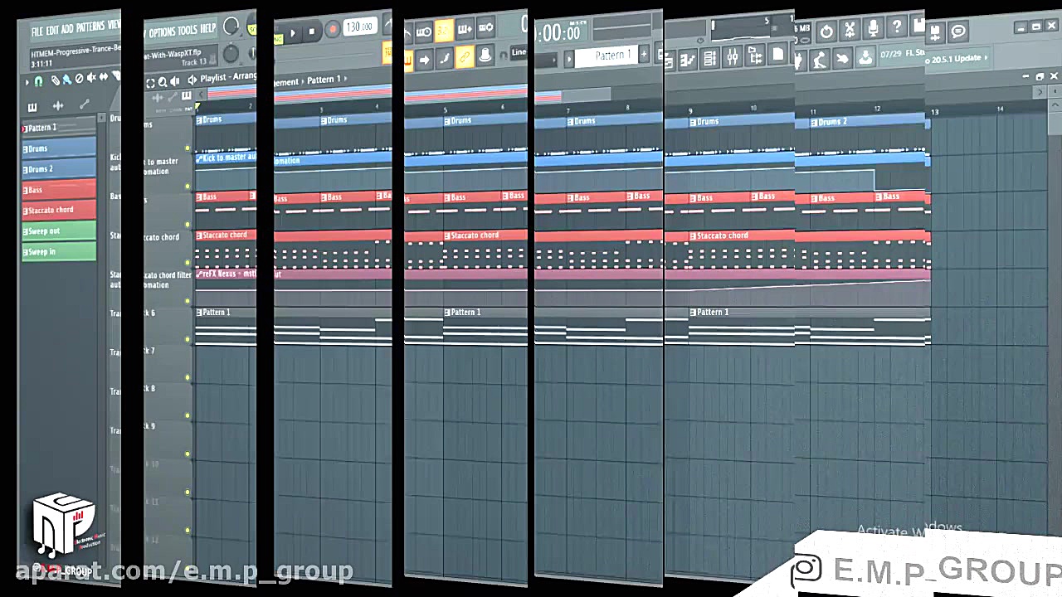Click the Play button in transport
The height and width of the screenshot is (597, 1062).
[x=292, y=33]
